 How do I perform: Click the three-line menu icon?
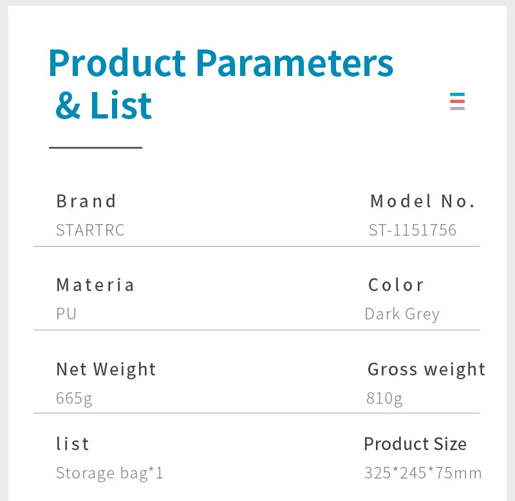(457, 102)
